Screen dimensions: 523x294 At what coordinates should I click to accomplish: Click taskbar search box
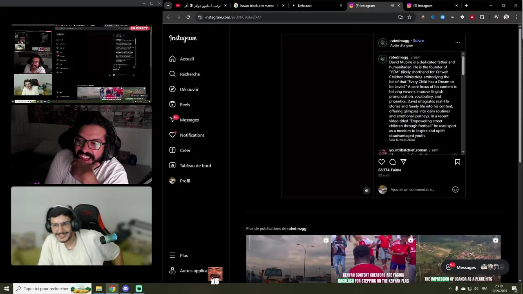tap(53, 289)
